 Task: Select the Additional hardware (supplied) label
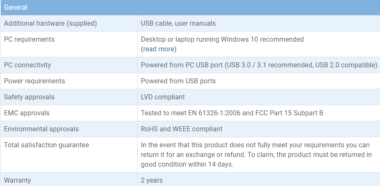click(51, 23)
